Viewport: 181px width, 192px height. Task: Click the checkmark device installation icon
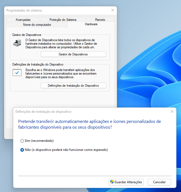pyautogui.click(x=17, y=73)
